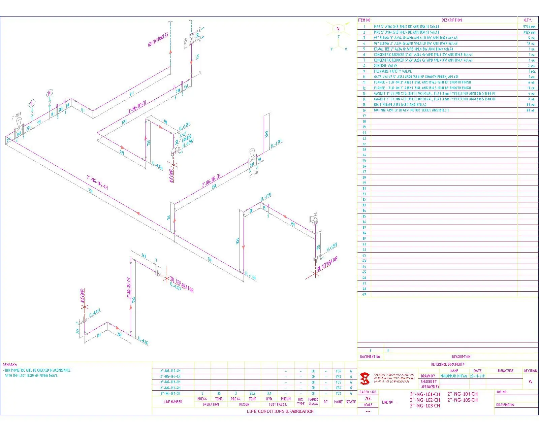Click the CON.RED annotation text

186,139
